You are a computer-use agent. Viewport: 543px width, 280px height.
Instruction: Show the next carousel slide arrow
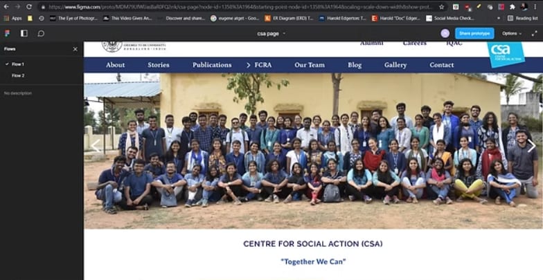(532, 146)
